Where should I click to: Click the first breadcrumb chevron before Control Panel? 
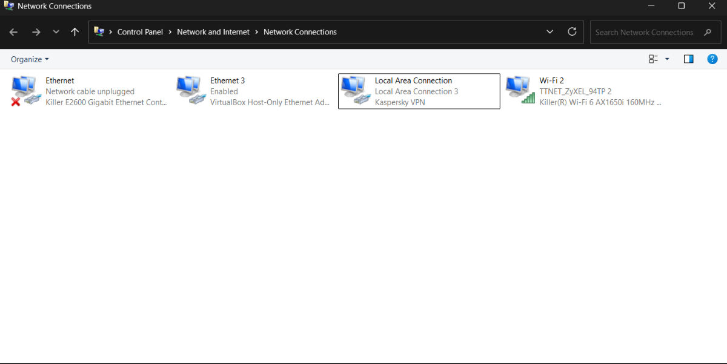(x=110, y=32)
